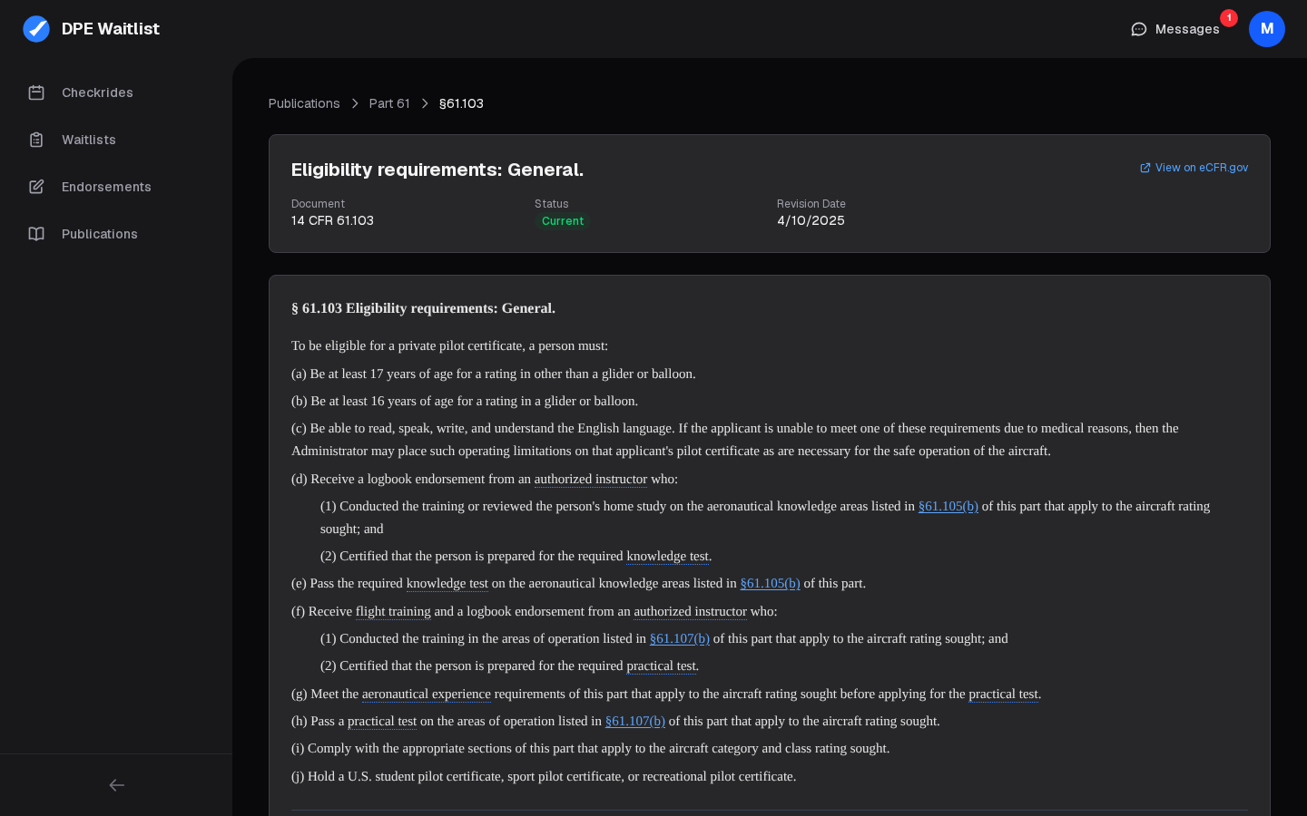The height and width of the screenshot is (816, 1307).
Task: Open Publications via its book icon
Action: [36, 234]
